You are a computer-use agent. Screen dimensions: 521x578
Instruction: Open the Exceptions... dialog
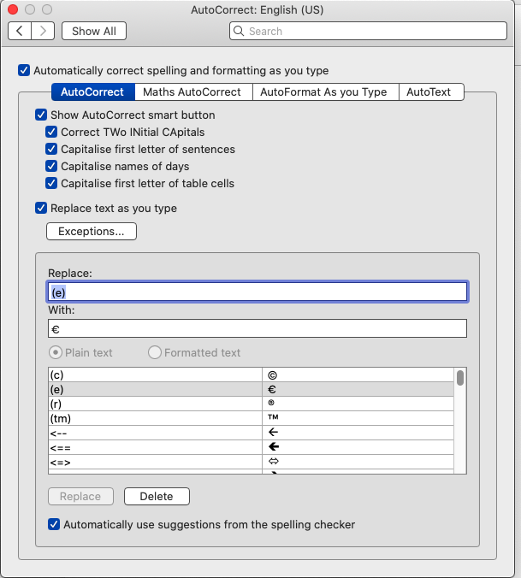[x=92, y=231]
